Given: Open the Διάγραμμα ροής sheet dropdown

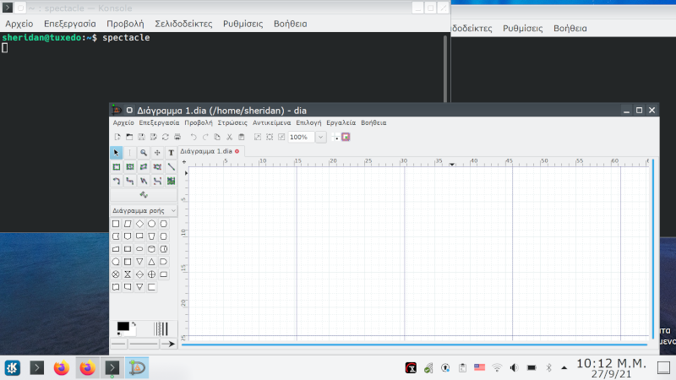Looking at the screenshot, I should 144,210.
